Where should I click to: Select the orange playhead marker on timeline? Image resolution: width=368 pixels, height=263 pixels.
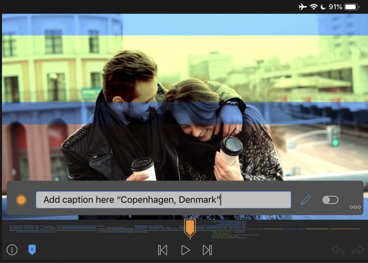[x=189, y=228]
